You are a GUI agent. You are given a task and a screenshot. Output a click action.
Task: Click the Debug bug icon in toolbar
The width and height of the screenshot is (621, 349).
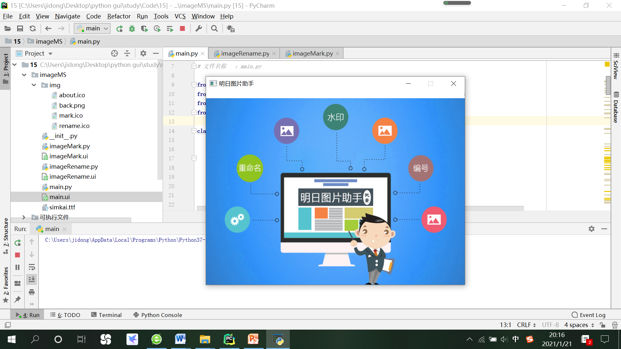[x=132, y=29]
